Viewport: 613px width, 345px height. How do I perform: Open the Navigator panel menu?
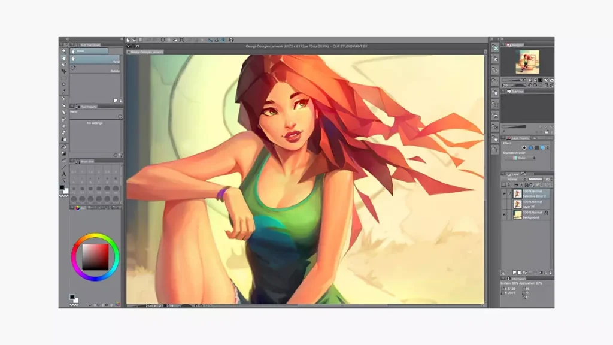pos(503,45)
